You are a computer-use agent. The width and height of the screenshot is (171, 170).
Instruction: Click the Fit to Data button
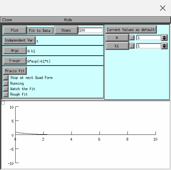[x=40, y=31]
